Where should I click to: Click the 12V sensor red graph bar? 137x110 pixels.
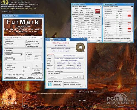pyautogui.click(x=129, y=29)
